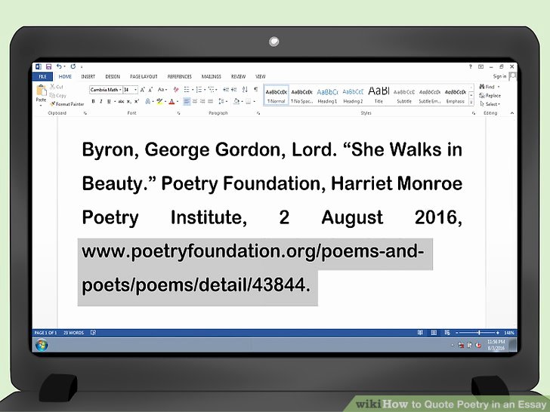Apply the Subtitle style
Image resolution: width=550 pixels, height=412 pixels.
click(x=404, y=95)
